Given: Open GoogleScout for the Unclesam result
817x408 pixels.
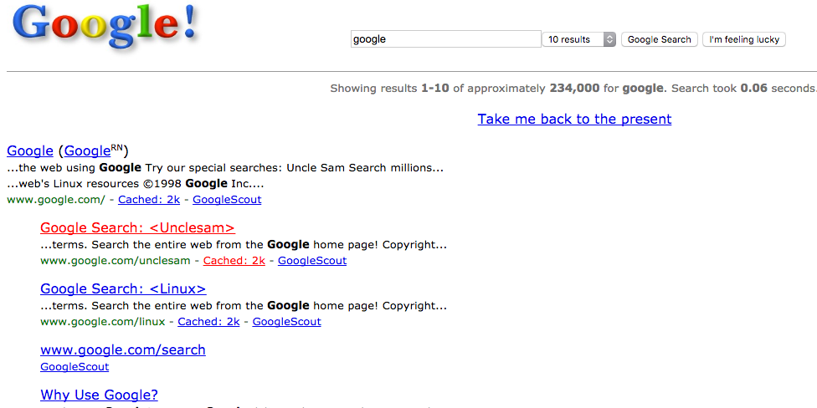Looking at the screenshot, I should pyautogui.click(x=311, y=261).
